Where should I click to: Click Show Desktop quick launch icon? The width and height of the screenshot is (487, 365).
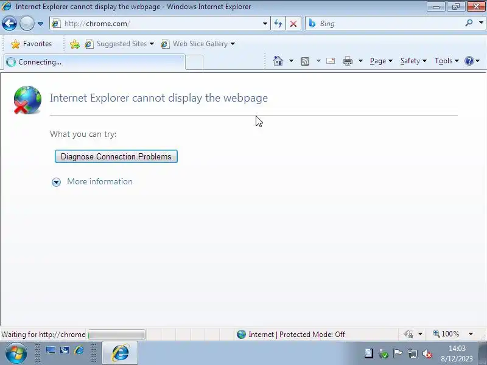(x=51, y=351)
